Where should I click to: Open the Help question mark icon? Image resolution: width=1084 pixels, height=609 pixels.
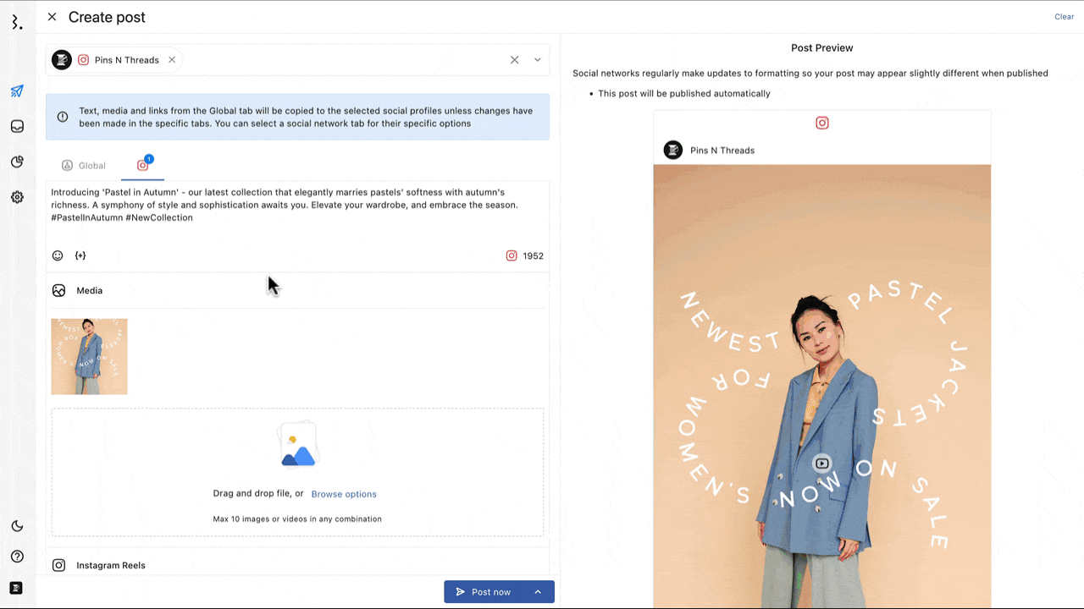17,556
